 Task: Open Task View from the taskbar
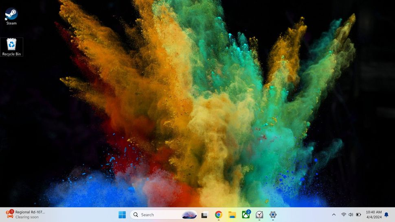(x=204, y=215)
